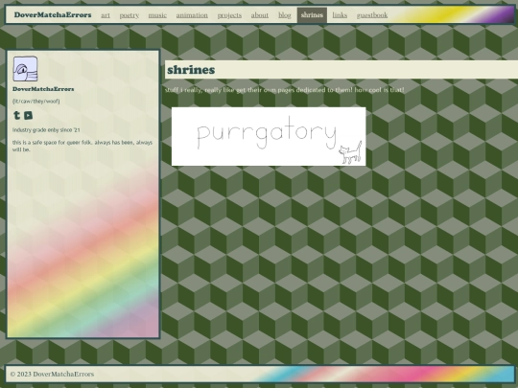Click the 'stuff i really, really like' description
518x388 pixels.
pos(285,90)
